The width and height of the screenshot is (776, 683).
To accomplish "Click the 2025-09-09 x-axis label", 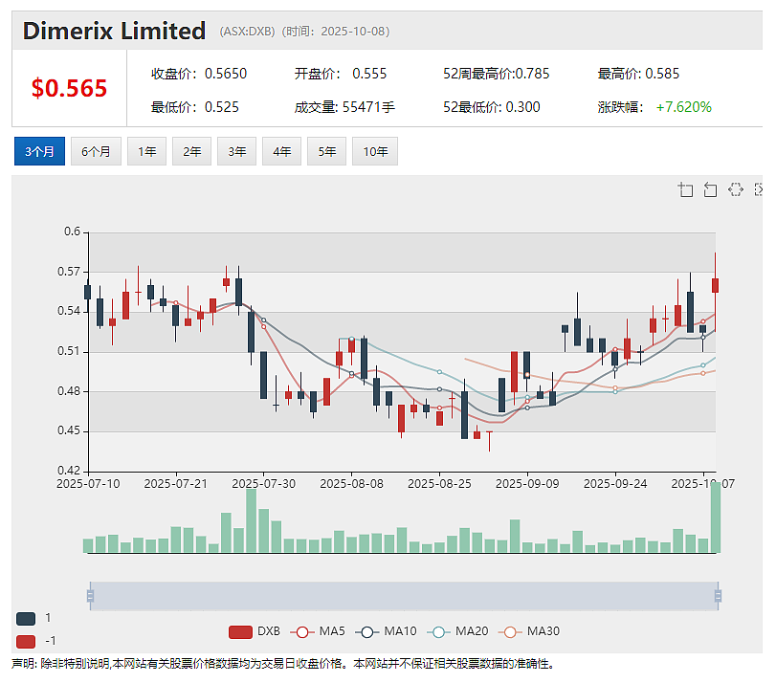I will (527, 483).
